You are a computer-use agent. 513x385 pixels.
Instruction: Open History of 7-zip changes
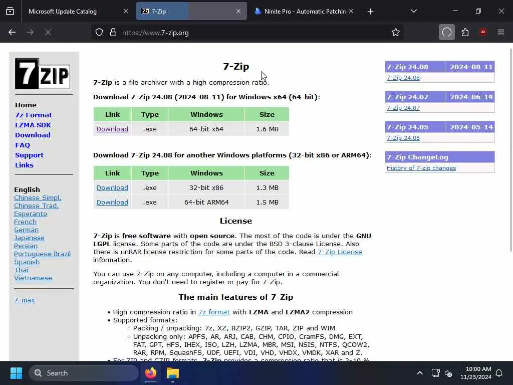(421, 168)
